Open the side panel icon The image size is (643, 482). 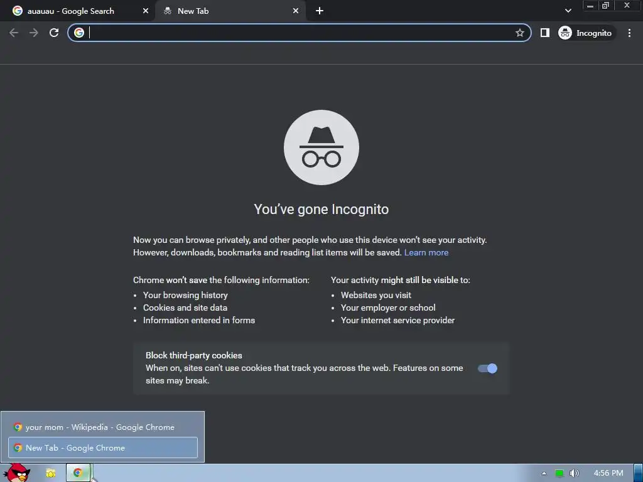(x=544, y=33)
